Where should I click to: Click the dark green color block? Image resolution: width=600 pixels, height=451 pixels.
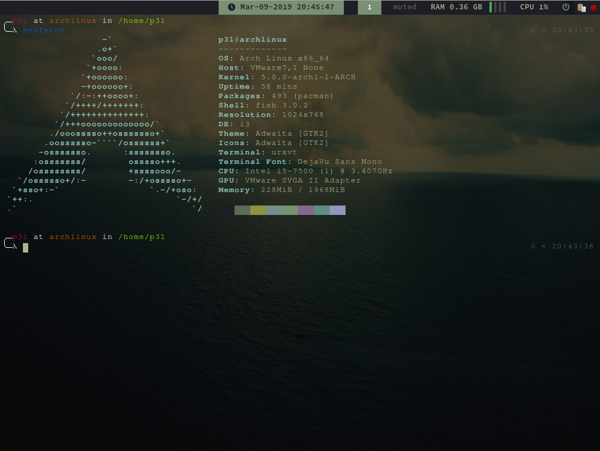pyautogui.click(x=242, y=210)
